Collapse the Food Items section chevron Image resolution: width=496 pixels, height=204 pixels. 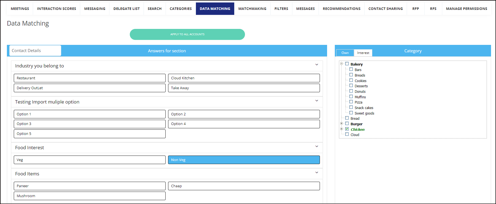click(x=317, y=173)
